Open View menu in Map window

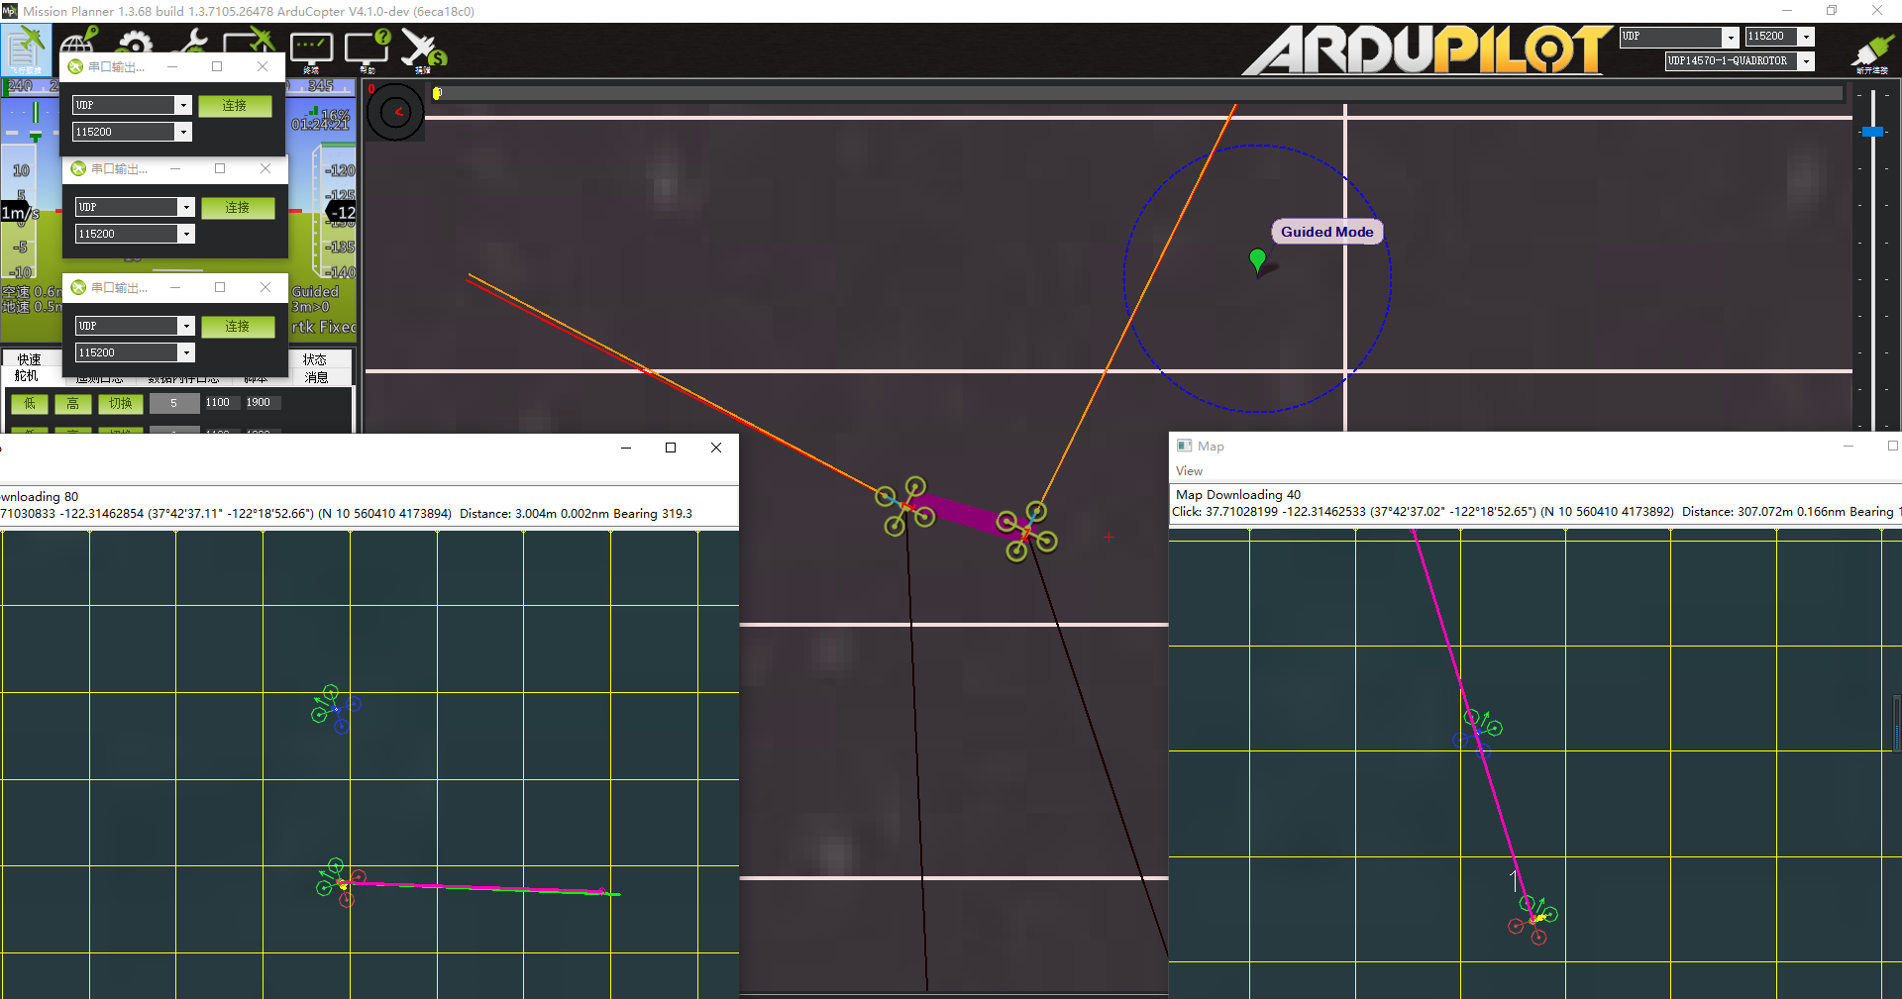[x=1189, y=471]
